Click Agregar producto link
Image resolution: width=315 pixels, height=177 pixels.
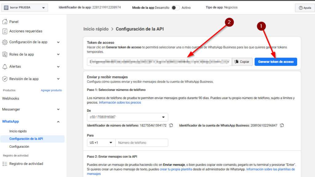pos(51,90)
